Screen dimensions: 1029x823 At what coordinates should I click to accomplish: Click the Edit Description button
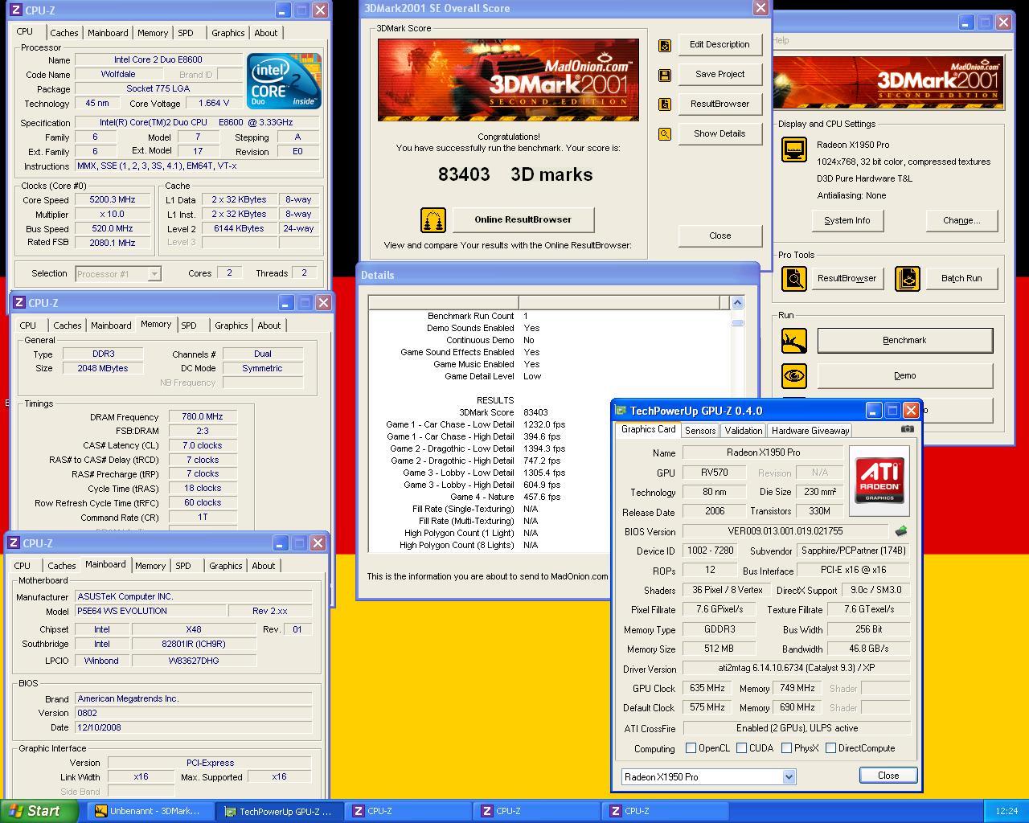click(x=719, y=45)
